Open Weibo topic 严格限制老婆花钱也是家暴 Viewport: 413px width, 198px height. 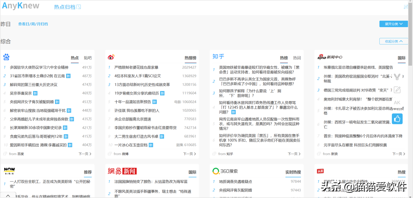[136, 67]
